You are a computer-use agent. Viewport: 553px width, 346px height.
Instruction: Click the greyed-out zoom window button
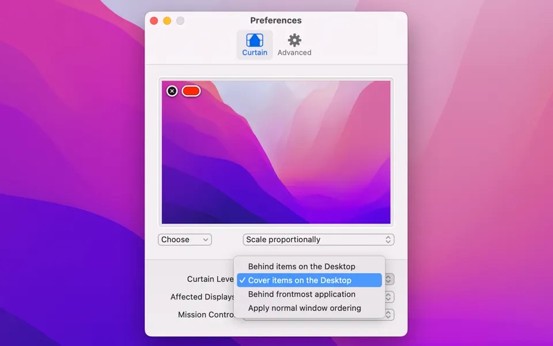(180, 21)
